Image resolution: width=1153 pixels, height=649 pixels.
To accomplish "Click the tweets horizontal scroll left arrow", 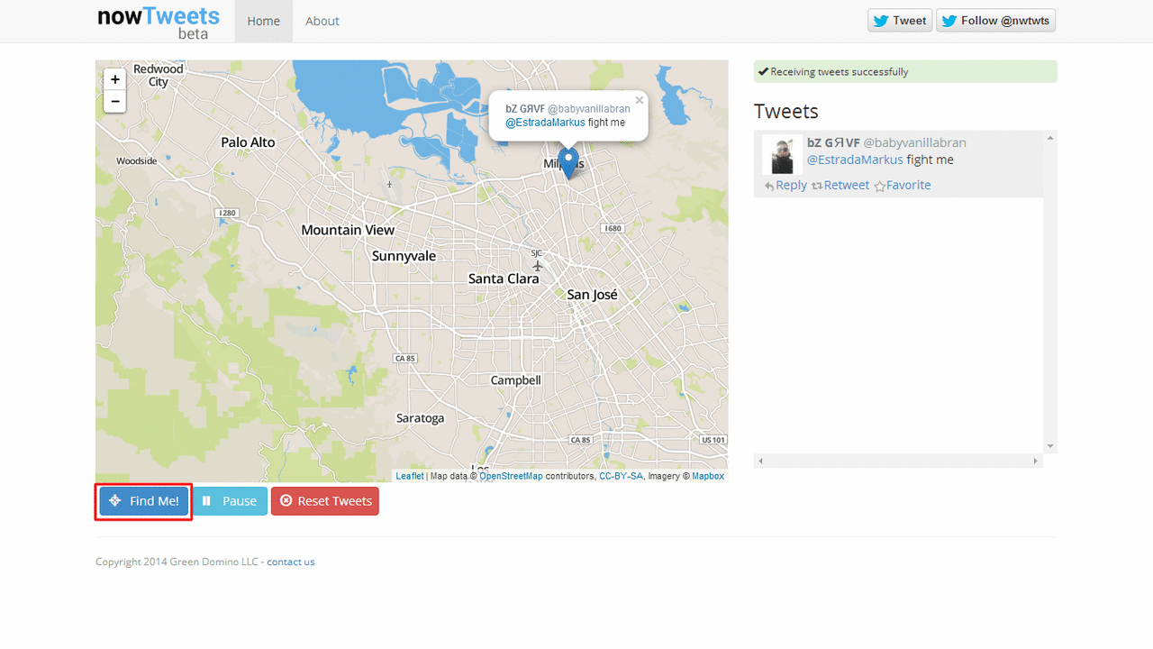I will 760,461.
